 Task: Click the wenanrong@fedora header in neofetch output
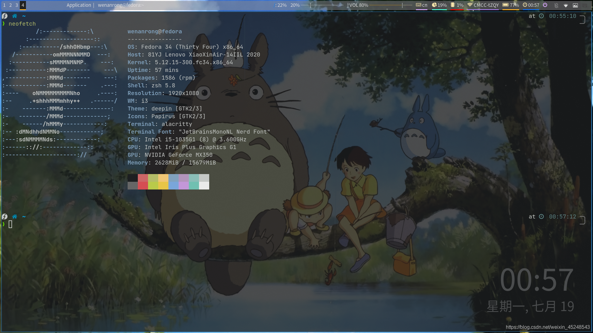[x=155, y=31]
